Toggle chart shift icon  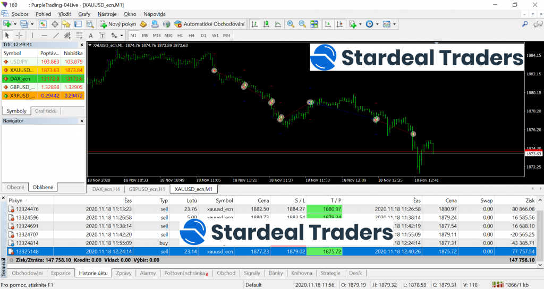point(339,24)
